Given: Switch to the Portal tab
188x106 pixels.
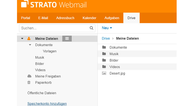Looking at the screenshot, I should click(x=26, y=18).
